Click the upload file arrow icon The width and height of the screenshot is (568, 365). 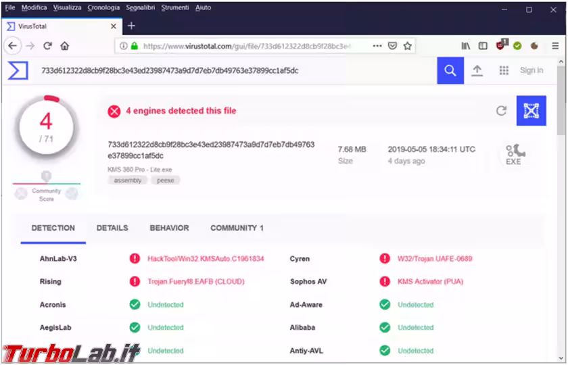(477, 70)
